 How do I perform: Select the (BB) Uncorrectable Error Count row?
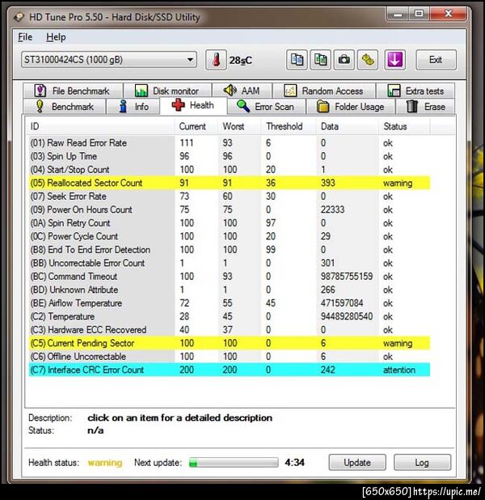click(229, 263)
